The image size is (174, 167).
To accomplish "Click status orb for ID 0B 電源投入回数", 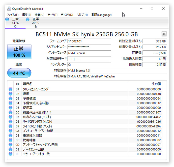I will point(11,136).
